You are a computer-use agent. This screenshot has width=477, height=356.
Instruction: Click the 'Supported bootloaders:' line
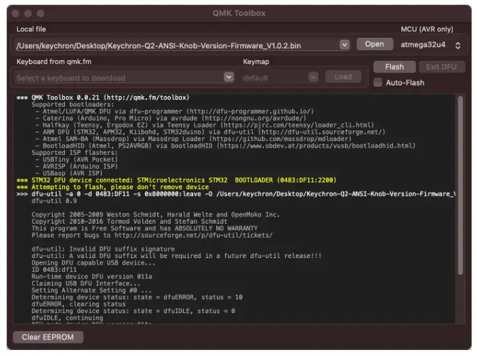pos(73,105)
